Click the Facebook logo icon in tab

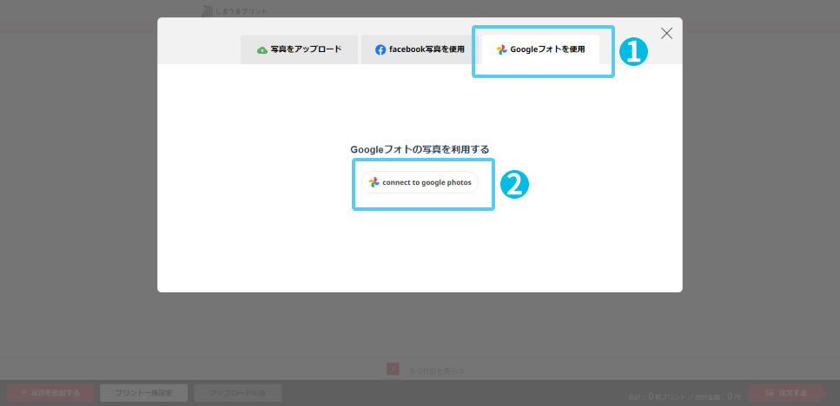pos(380,49)
